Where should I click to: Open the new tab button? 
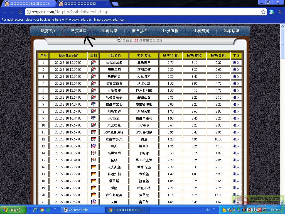pyautogui.click(x=115, y=4)
